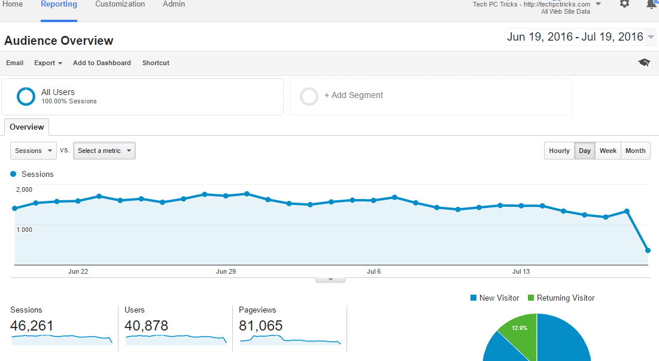Click the Jun 29 axis label

(x=226, y=271)
